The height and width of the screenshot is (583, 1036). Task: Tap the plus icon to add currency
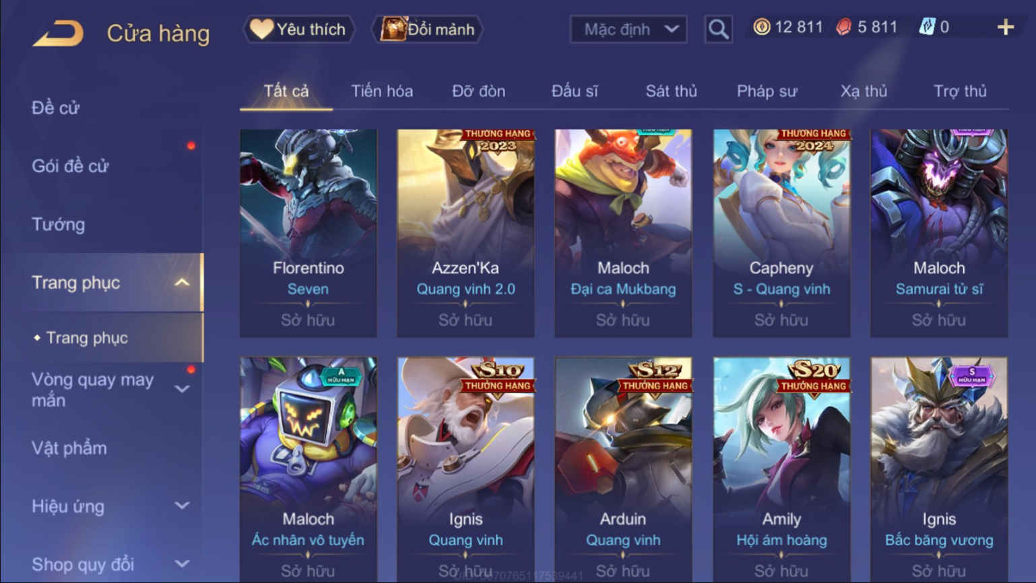point(1005,27)
